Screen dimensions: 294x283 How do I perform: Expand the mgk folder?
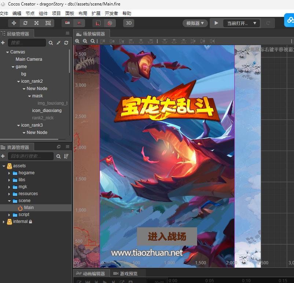(x=9, y=187)
